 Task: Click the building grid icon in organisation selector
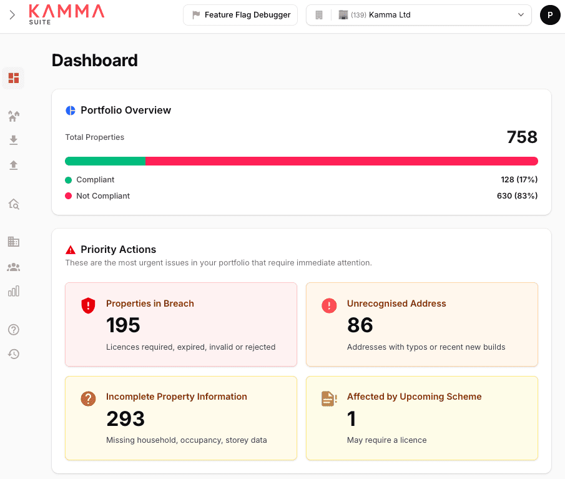pyautogui.click(x=319, y=15)
